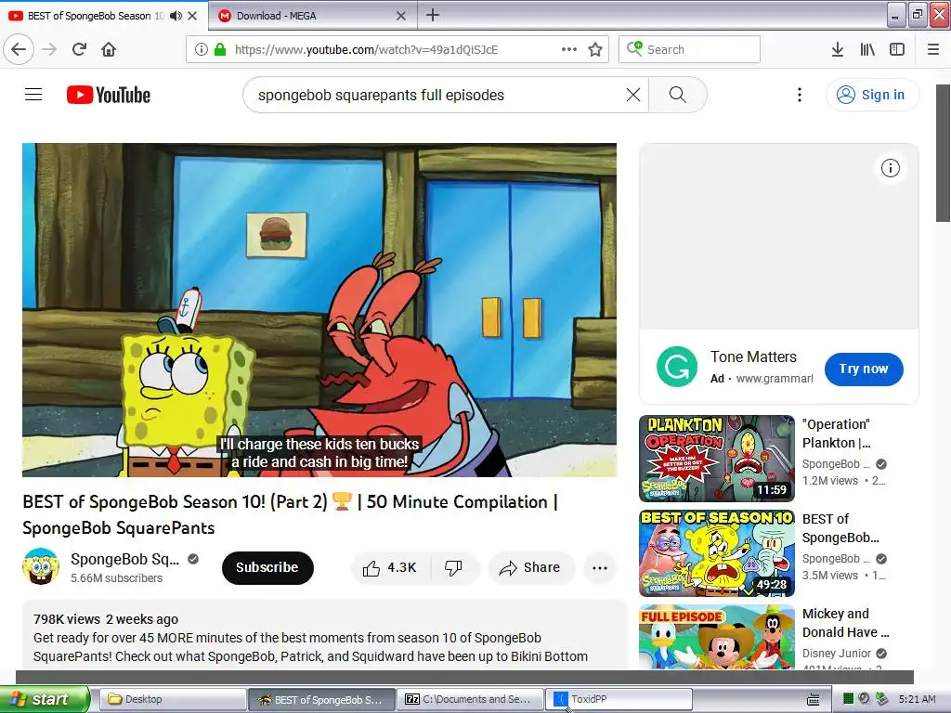Viewport: 951px width, 713px height.
Task: Switch to the C:\Documents 7-Zip window
Action: point(470,699)
